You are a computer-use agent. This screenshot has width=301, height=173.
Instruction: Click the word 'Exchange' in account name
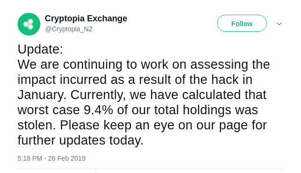coord(107,18)
